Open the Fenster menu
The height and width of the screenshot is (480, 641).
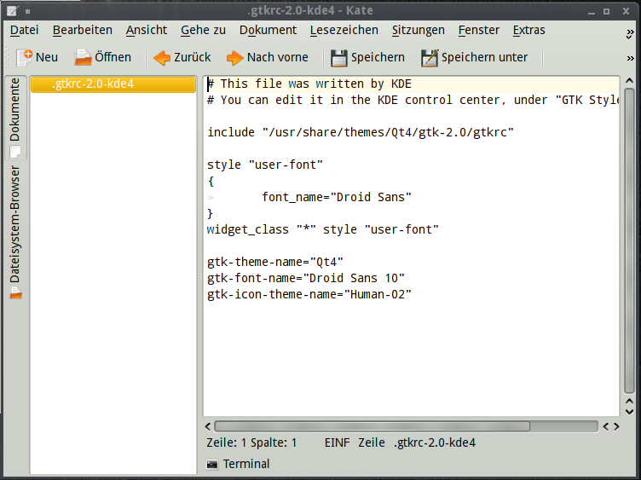479,30
